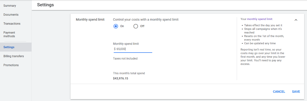
Task: Click the $43,976.15 total spend amount
Action: coord(122,78)
